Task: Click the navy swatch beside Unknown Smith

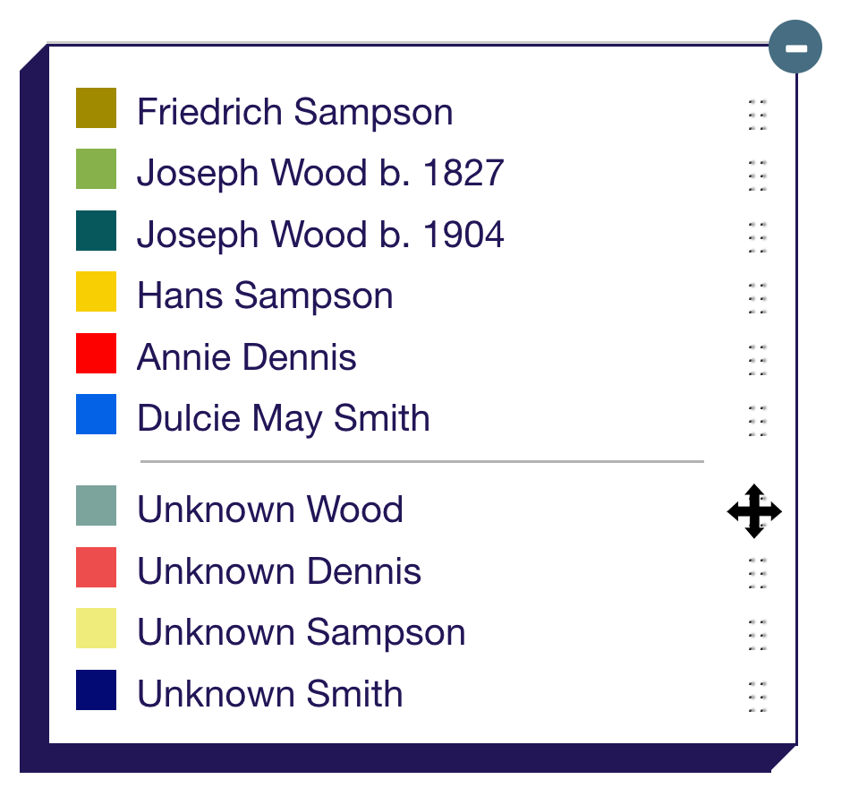Action: point(96,689)
